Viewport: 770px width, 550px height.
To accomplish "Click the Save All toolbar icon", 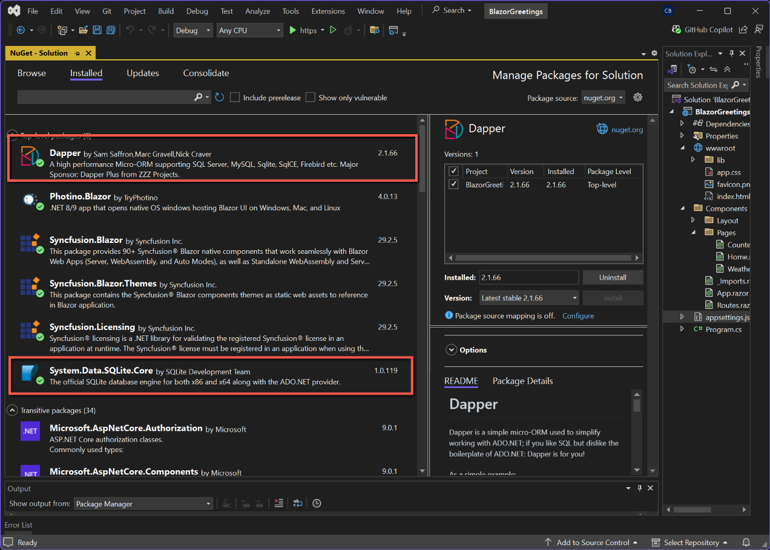I will click(x=111, y=30).
